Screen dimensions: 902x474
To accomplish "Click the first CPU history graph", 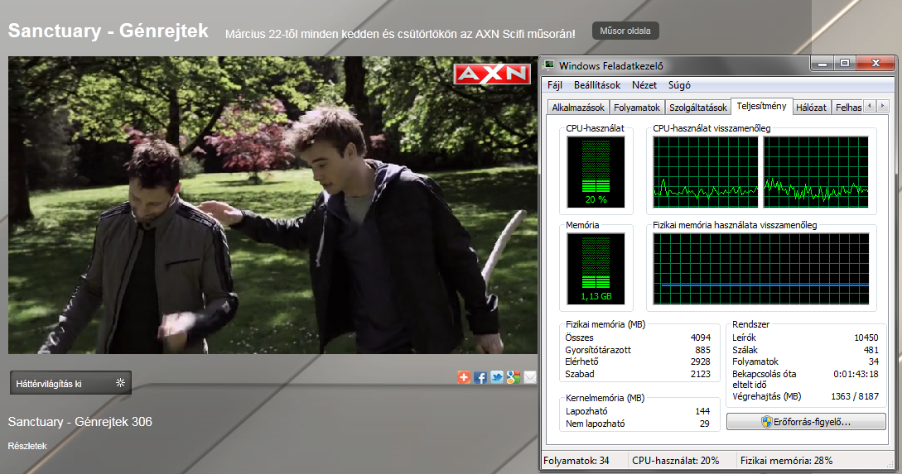I will (x=705, y=172).
